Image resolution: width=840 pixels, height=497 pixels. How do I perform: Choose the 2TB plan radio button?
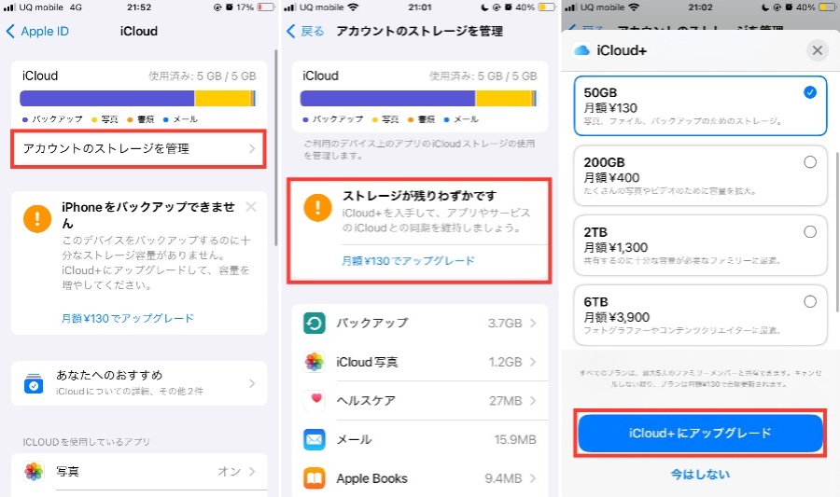tap(809, 231)
